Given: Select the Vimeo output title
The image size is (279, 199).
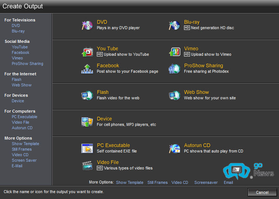Looking at the screenshot, I should point(191,48).
